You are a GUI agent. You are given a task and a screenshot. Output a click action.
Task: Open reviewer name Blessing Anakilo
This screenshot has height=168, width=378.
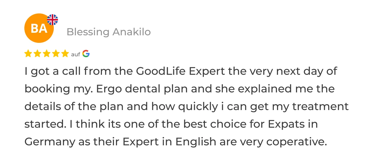click(x=109, y=32)
